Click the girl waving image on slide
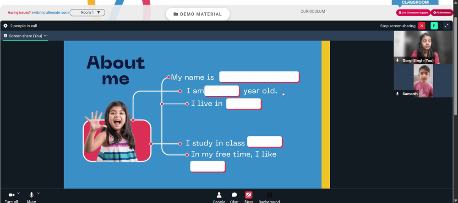 click(117, 131)
